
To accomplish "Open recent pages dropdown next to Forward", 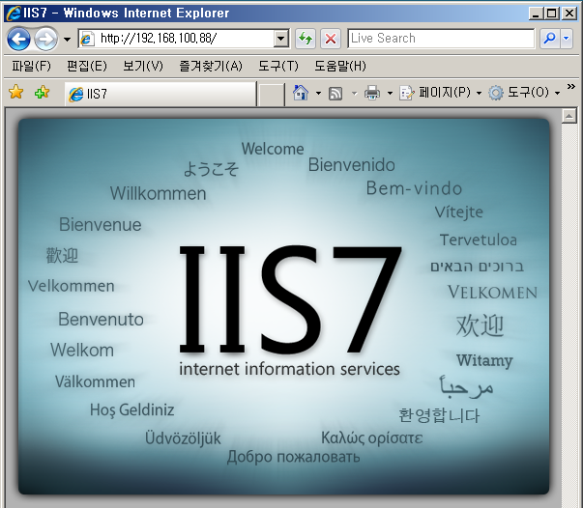I will coord(67,39).
